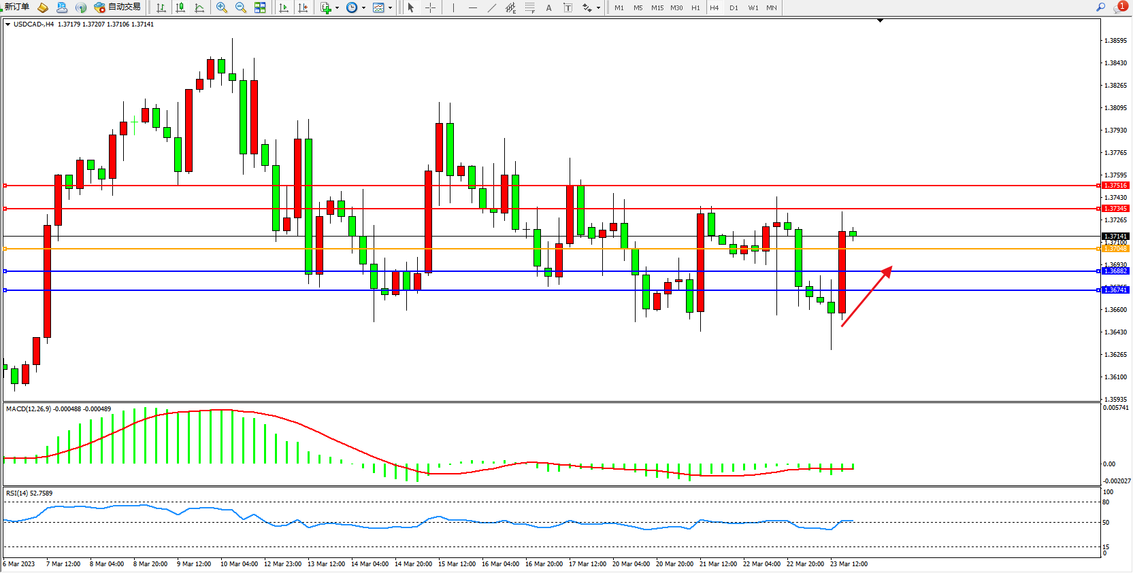Select the orange horizontal line at 1.37048
1133x573 pixels.
click(544, 249)
